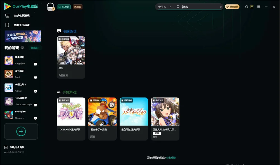
Task: Click the version number ver:2.4.9739.29219
Action: click(x=14, y=152)
